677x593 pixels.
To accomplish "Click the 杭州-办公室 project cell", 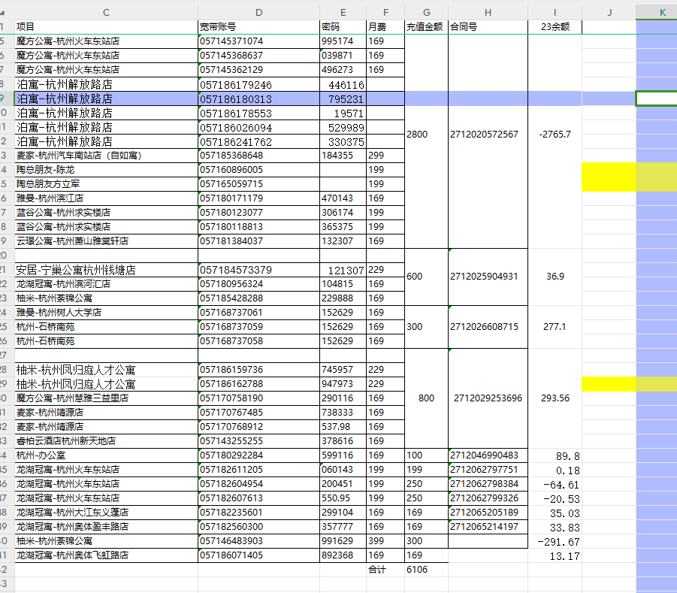I will (x=106, y=455).
